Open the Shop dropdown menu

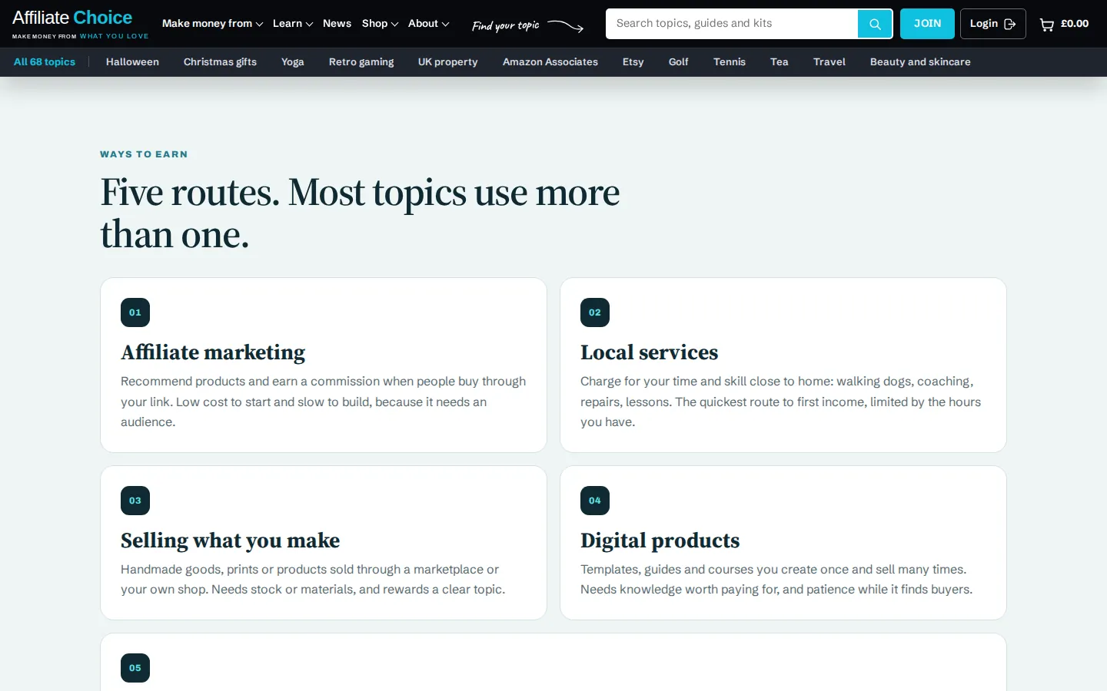380,24
